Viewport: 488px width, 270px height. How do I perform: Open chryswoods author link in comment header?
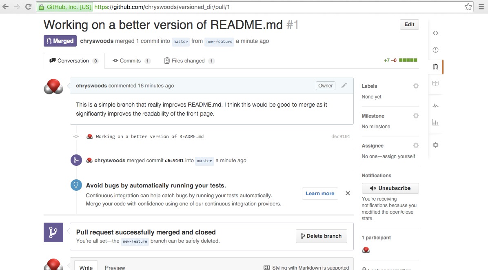click(91, 86)
